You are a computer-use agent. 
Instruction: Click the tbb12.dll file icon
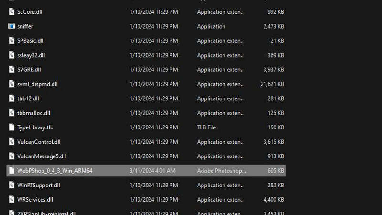[12, 98]
